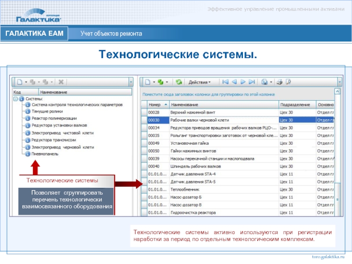
Task: Select row Рольганг транспортировки заготовок
Action: pyautogui.click(x=238, y=136)
